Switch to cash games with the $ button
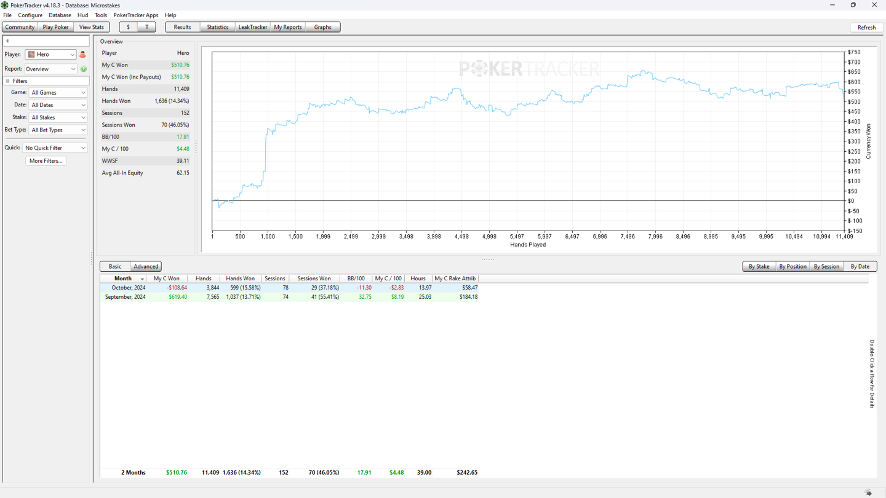 [128, 27]
